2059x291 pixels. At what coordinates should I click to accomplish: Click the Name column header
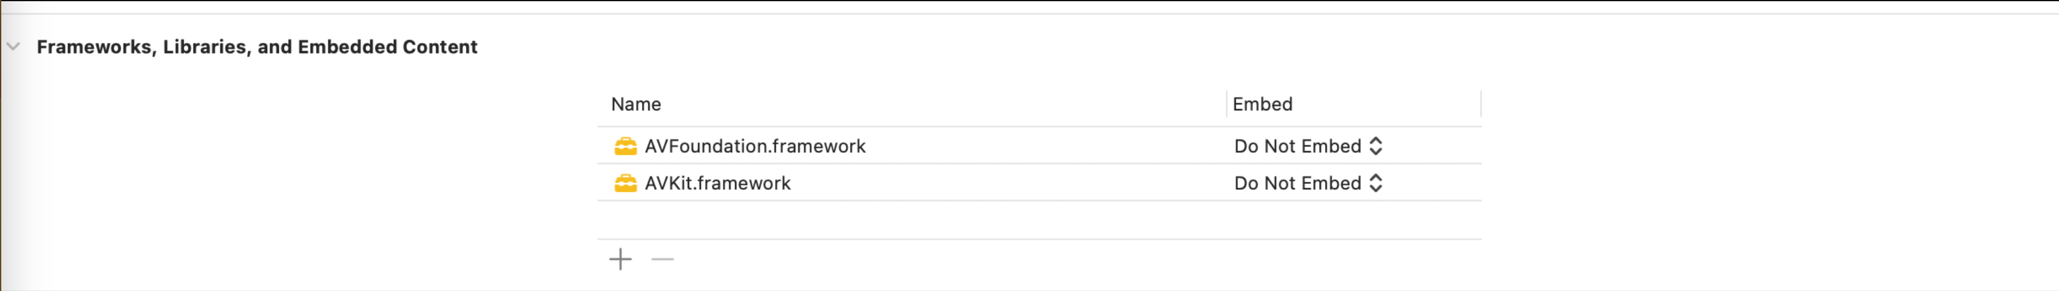(x=636, y=104)
